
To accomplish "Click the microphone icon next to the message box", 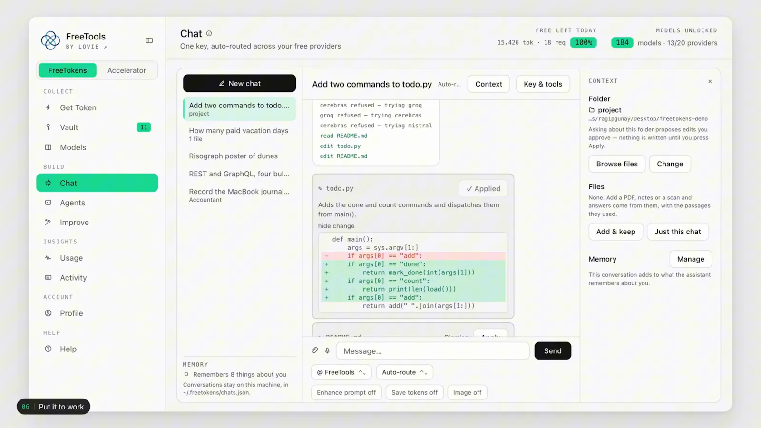I will click(327, 350).
